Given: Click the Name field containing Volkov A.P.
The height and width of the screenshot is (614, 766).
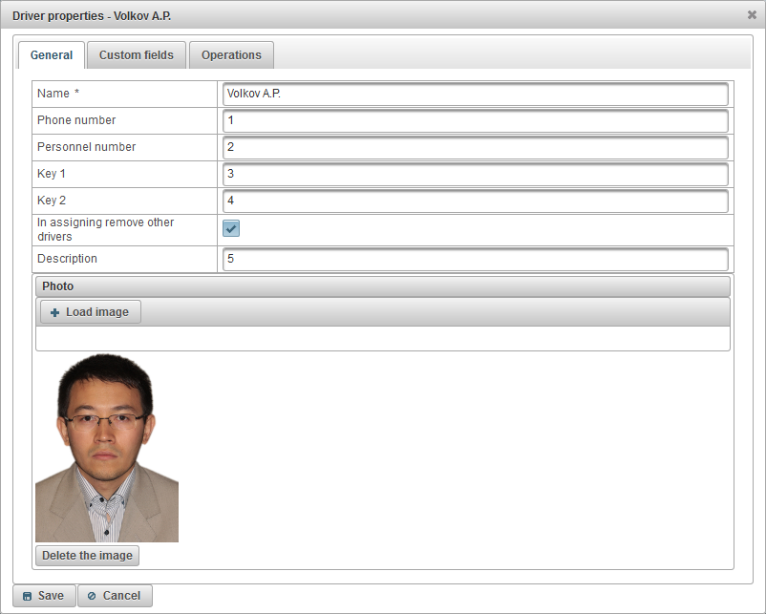Looking at the screenshot, I should point(475,95).
